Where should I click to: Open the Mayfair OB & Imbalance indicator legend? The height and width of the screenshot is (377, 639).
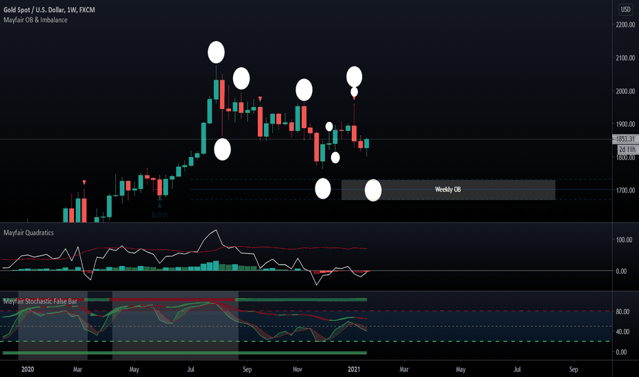click(x=36, y=20)
